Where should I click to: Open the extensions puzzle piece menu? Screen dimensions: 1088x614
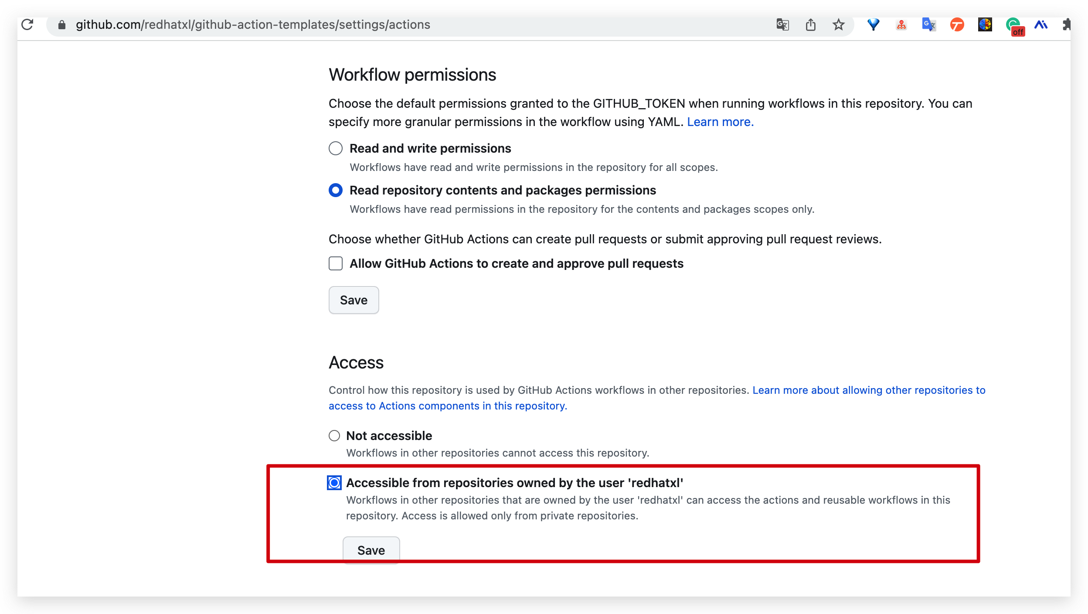(1066, 24)
